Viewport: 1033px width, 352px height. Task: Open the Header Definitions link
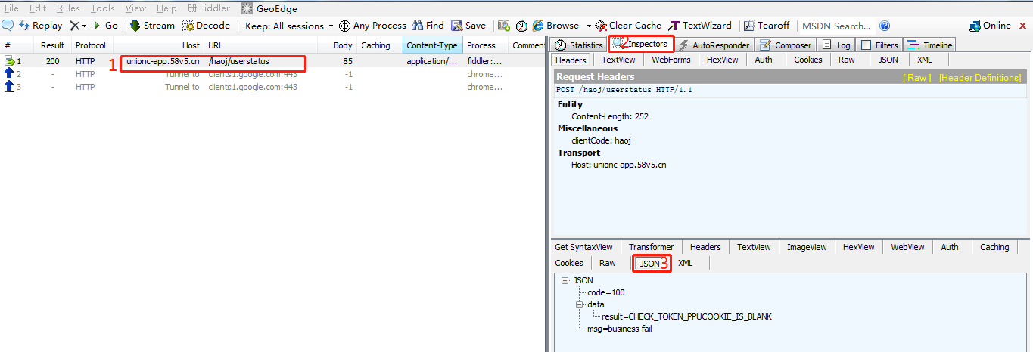coord(980,78)
